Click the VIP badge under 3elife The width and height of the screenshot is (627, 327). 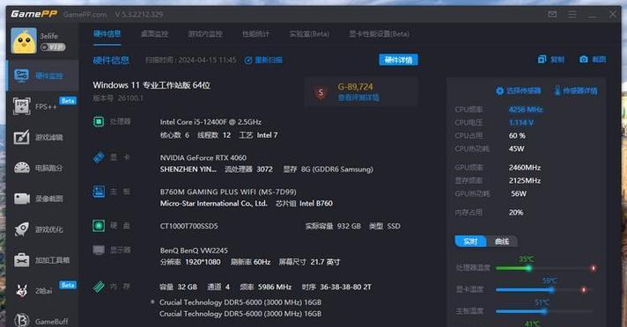(x=53, y=47)
